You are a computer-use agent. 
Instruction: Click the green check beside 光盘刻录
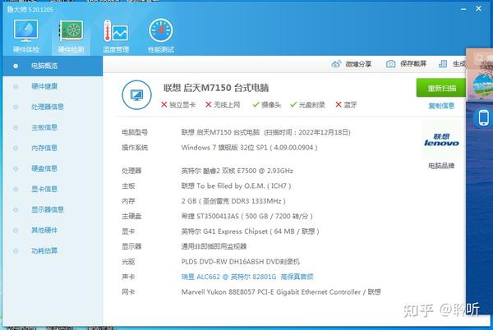(293, 104)
